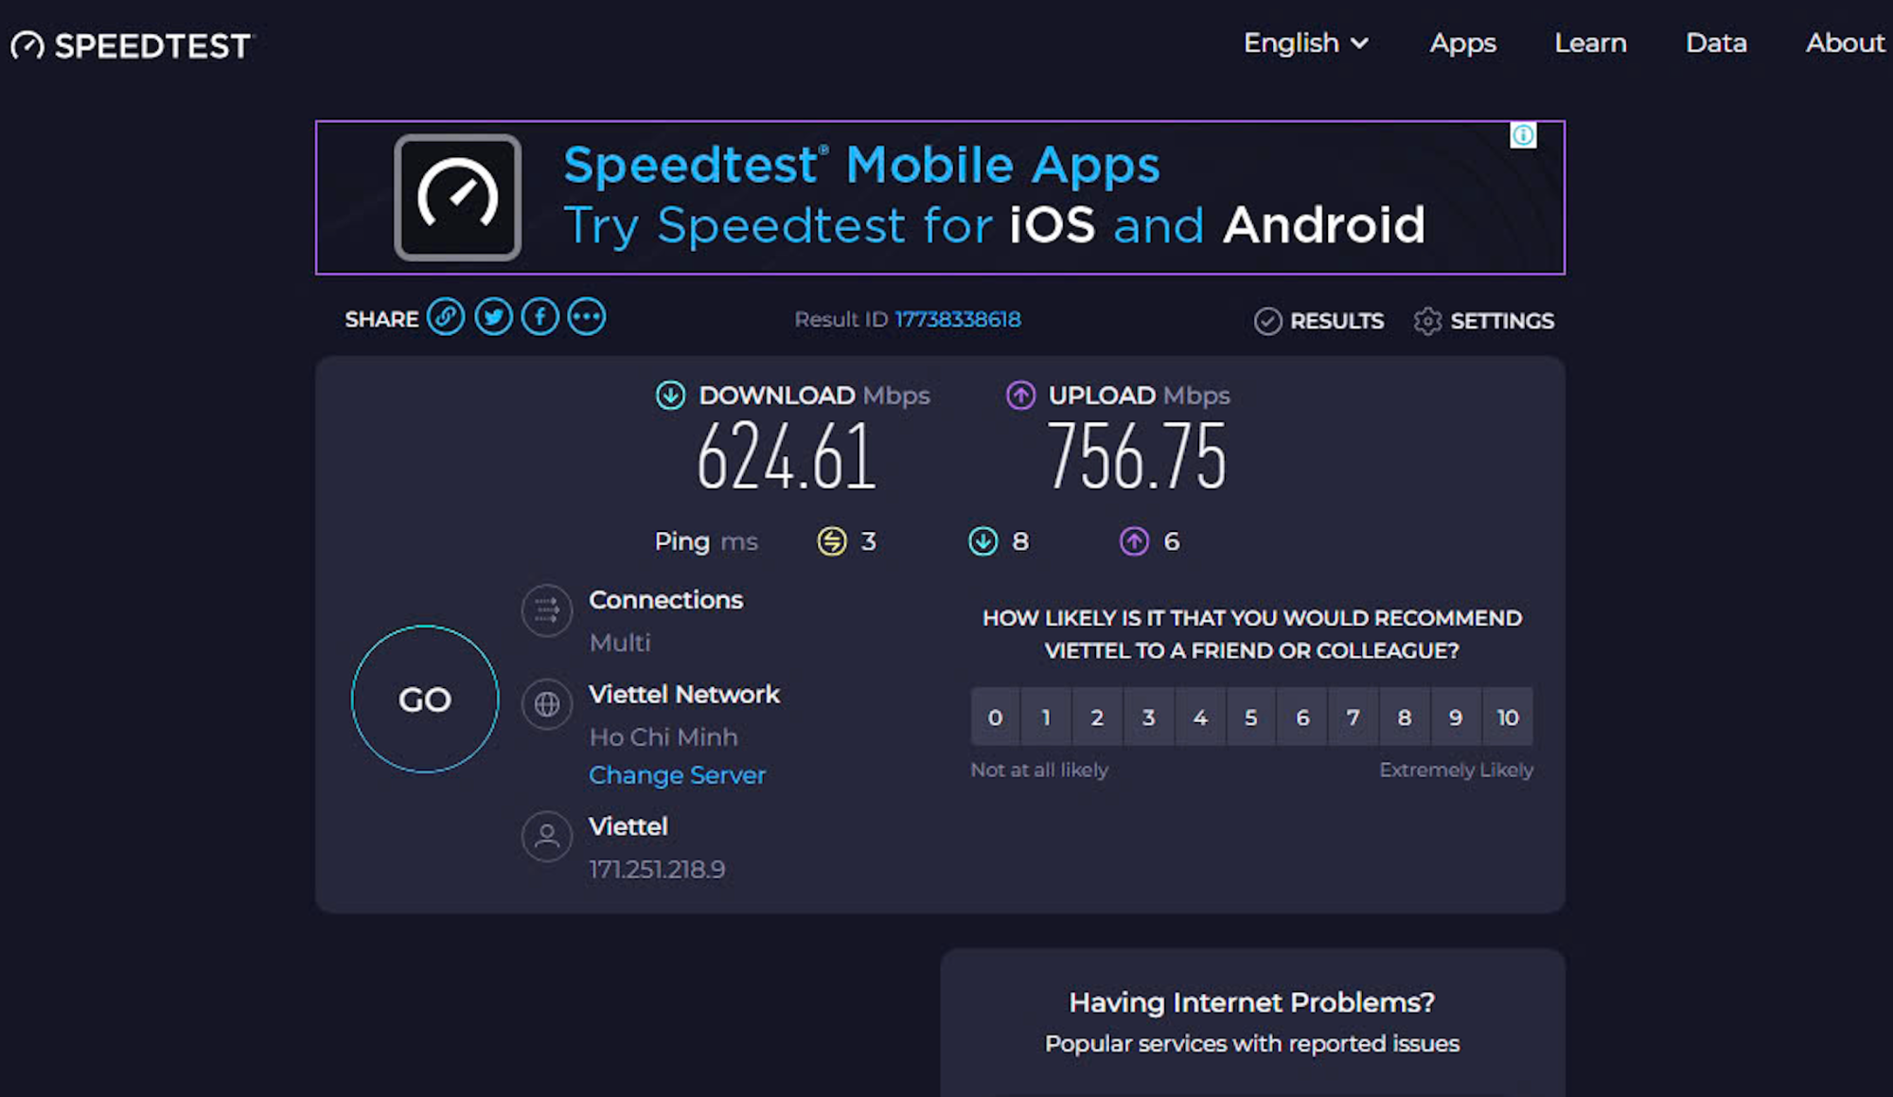Click the upload arrow icon beside UPLOAD

pyautogui.click(x=1020, y=395)
